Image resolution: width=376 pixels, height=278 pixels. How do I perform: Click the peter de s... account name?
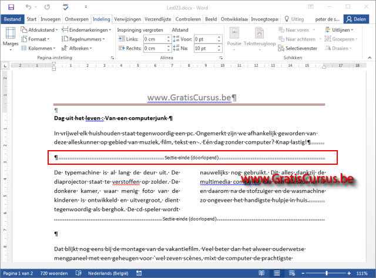[x=327, y=19]
